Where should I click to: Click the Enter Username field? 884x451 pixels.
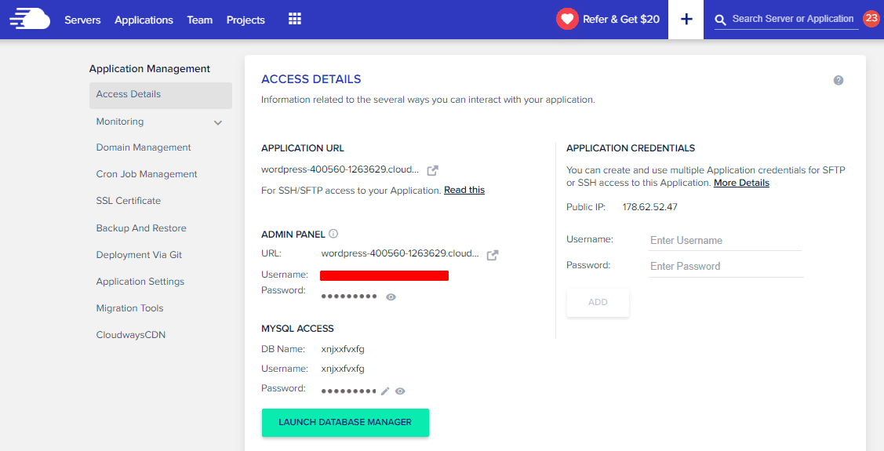pyautogui.click(x=725, y=241)
